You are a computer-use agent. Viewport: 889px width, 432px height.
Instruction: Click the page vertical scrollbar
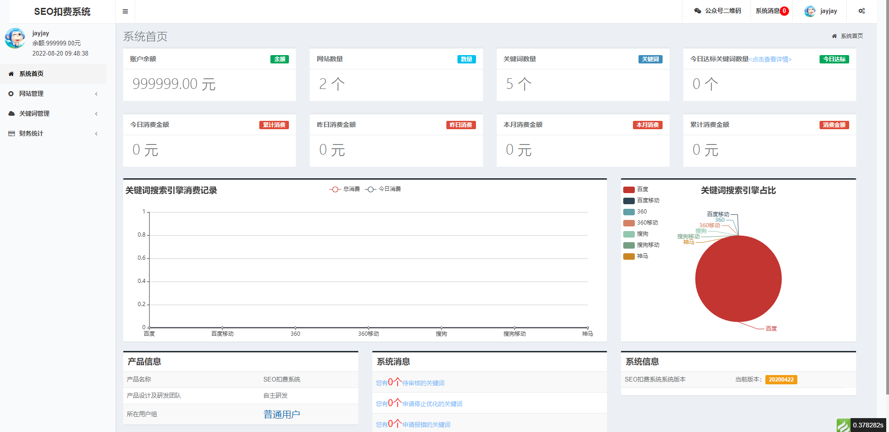click(887, 197)
